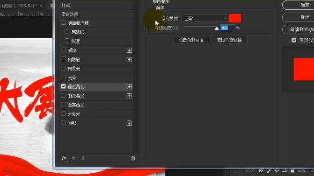Viewport: 314px width, 176px height.
Task: Enable the 渐变叠加 checkbox
Action: coord(63,96)
